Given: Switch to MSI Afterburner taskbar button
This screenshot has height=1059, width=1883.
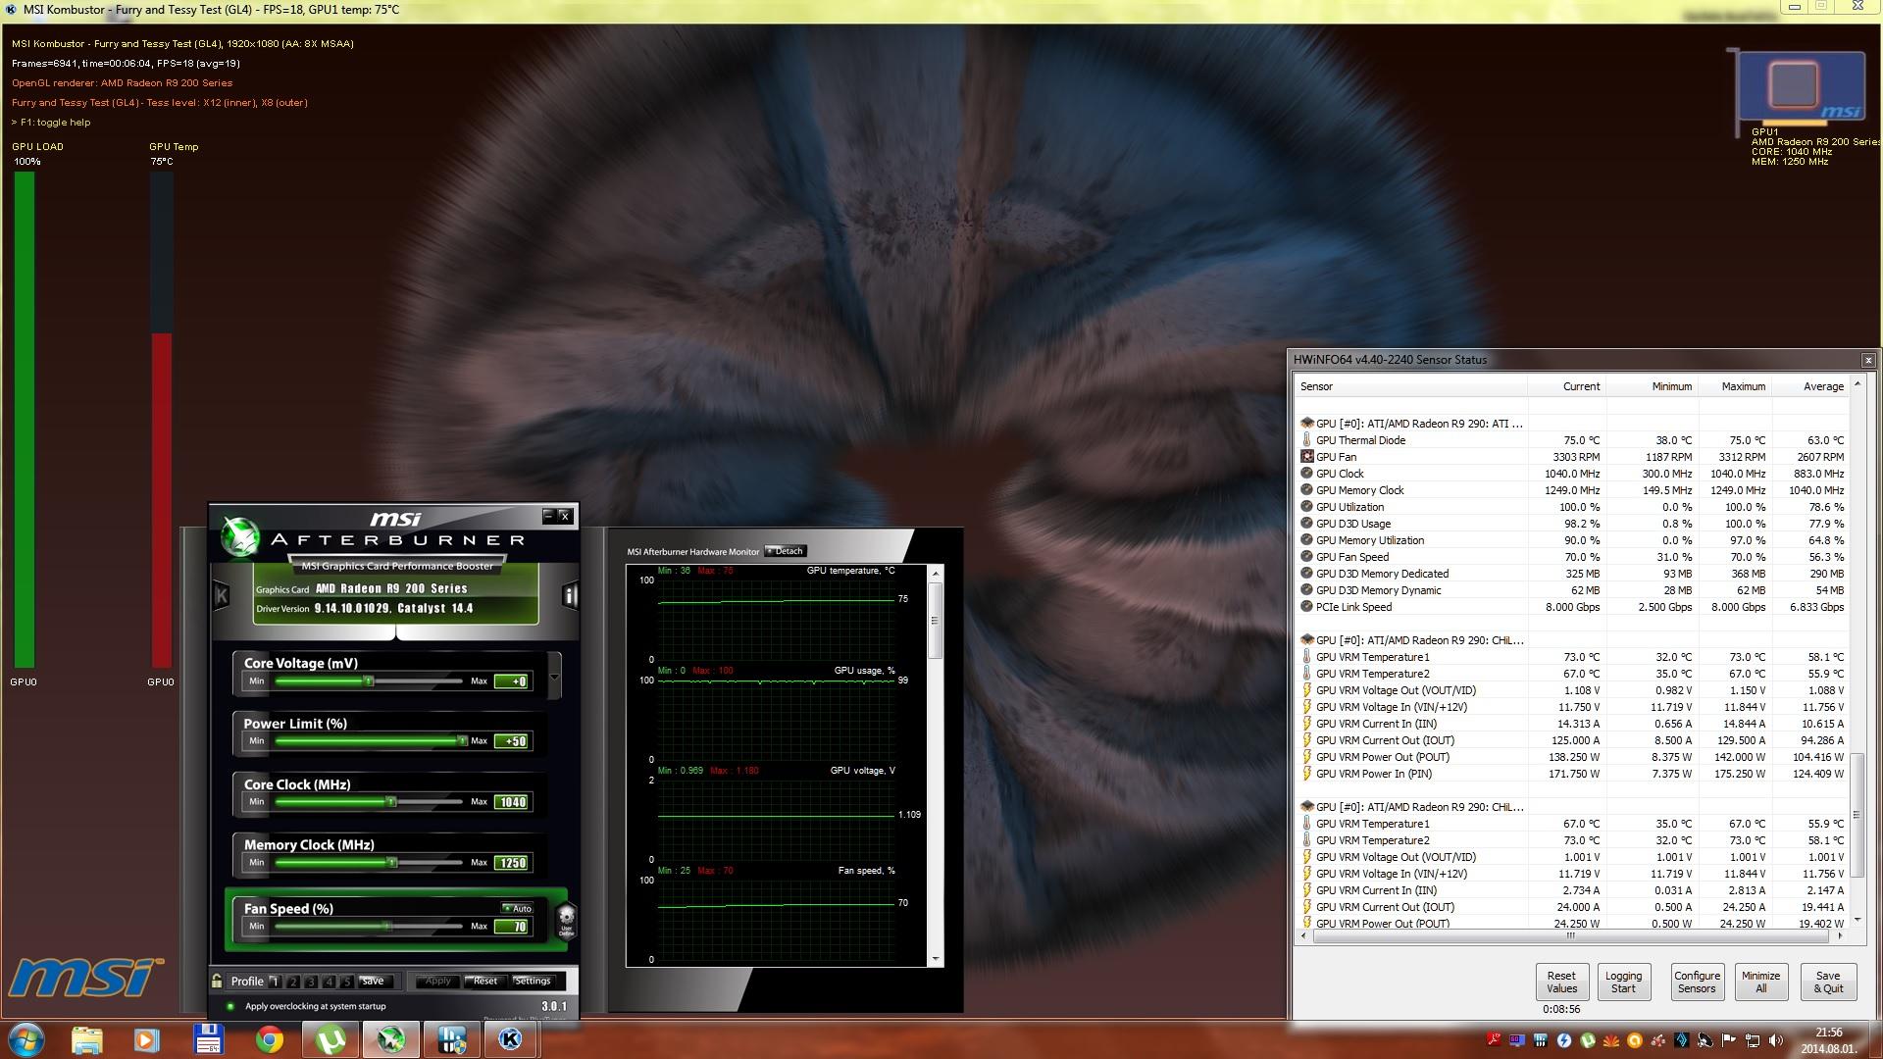Looking at the screenshot, I should pos(391,1039).
